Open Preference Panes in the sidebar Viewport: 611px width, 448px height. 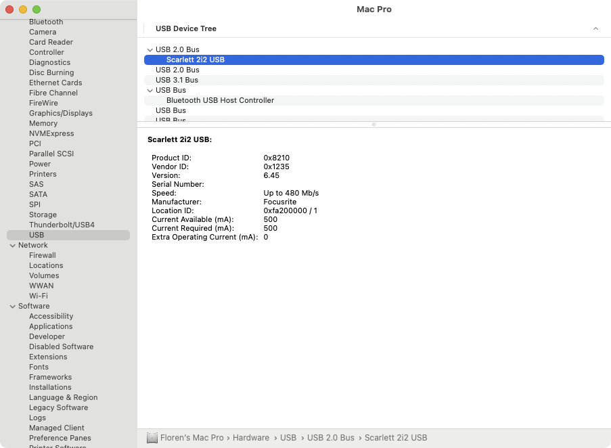(x=60, y=437)
